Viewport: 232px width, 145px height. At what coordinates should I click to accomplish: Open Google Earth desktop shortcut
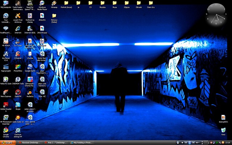pyautogui.click(x=30, y=68)
